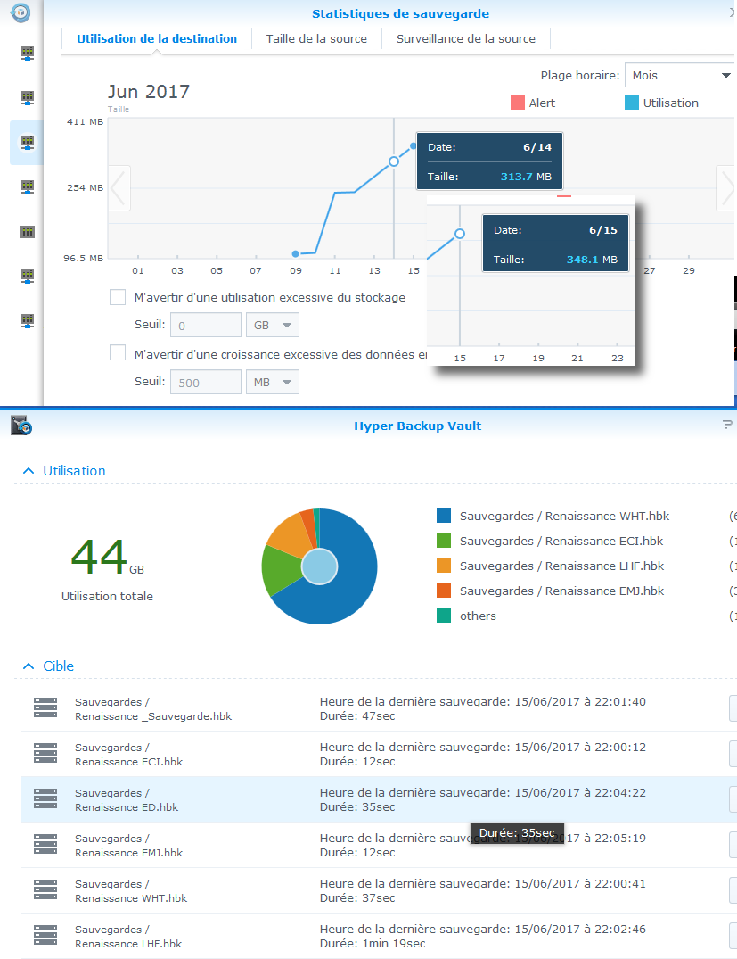The image size is (737, 959).
Task: Click the blue Utilisation chart legend swatch
Action: [632, 103]
